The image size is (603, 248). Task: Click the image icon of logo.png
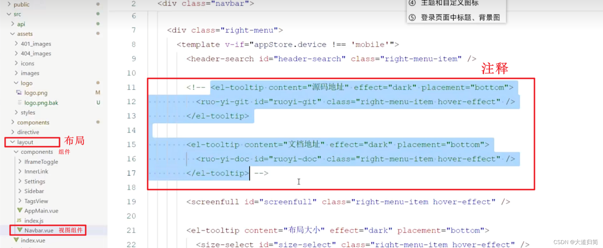click(x=19, y=93)
